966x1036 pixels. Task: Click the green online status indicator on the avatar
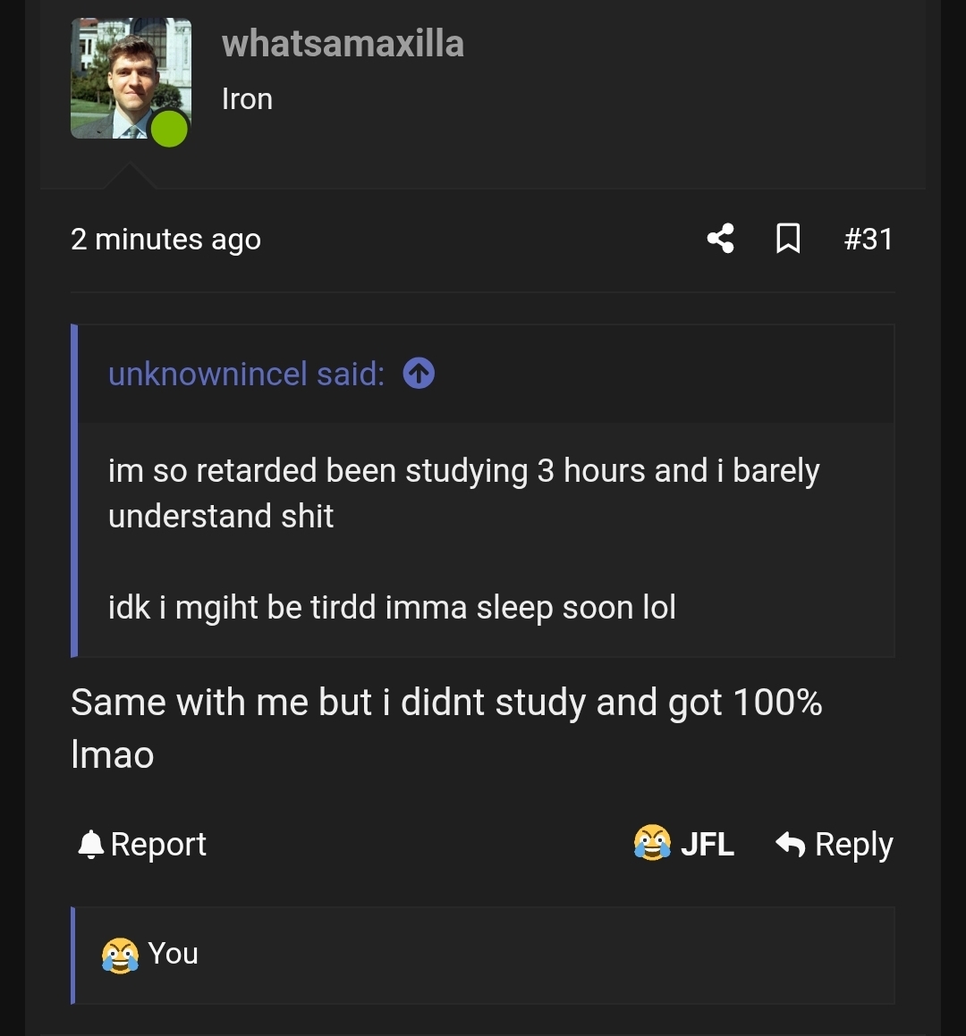(x=168, y=131)
